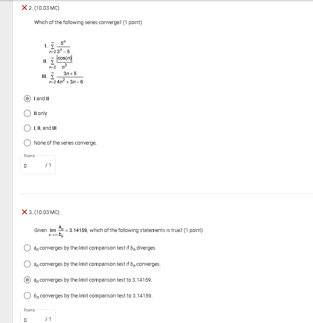Click the red X icon beside question 3

click(x=25, y=213)
